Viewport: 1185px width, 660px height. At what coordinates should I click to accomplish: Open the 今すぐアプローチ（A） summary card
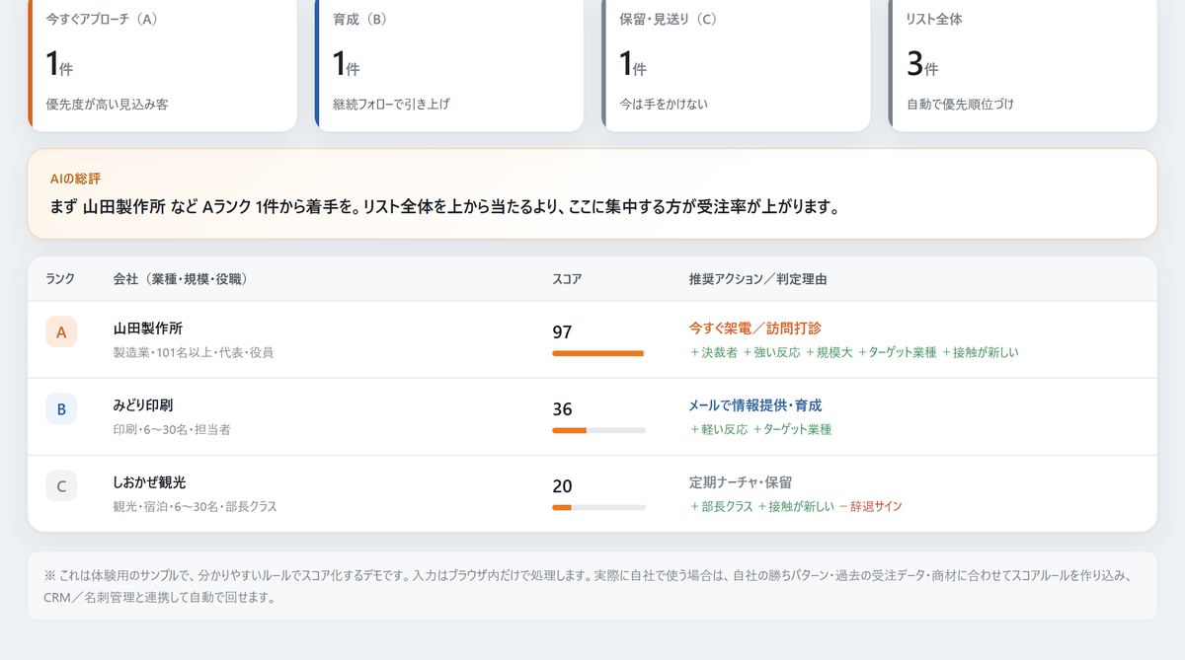(163, 63)
